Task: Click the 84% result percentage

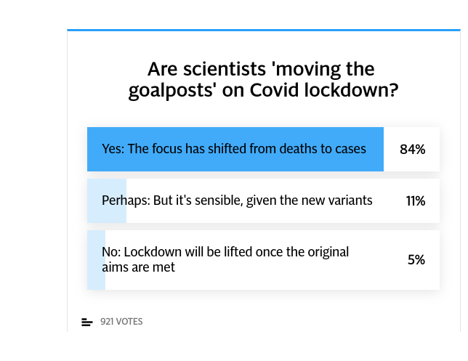Action: pyautogui.click(x=412, y=150)
